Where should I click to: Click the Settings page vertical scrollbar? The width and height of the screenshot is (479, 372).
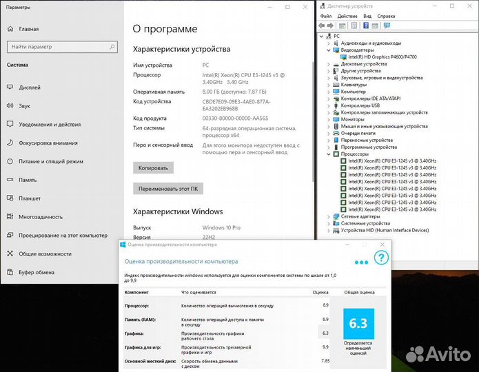[312, 122]
